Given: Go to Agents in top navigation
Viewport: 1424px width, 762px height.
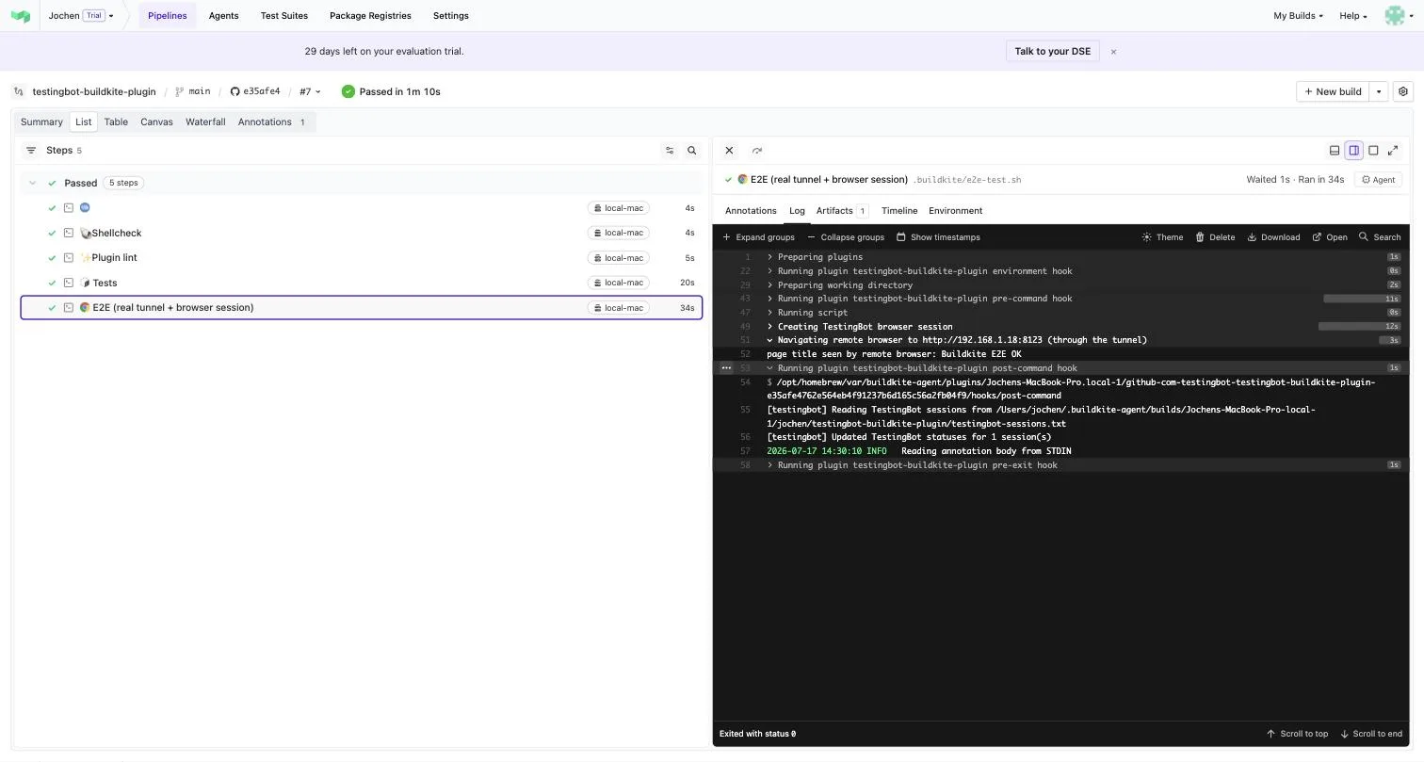Looking at the screenshot, I should 223,16.
